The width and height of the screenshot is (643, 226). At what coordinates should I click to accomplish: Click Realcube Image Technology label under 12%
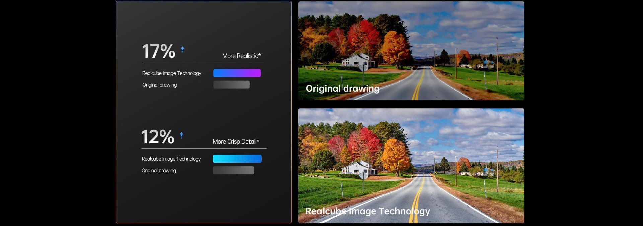pyautogui.click(x=171, y=159)
